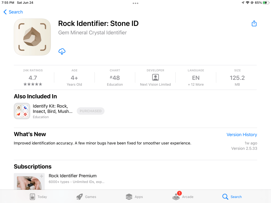Tap the cloud download icon

click(x=62, y=52)
